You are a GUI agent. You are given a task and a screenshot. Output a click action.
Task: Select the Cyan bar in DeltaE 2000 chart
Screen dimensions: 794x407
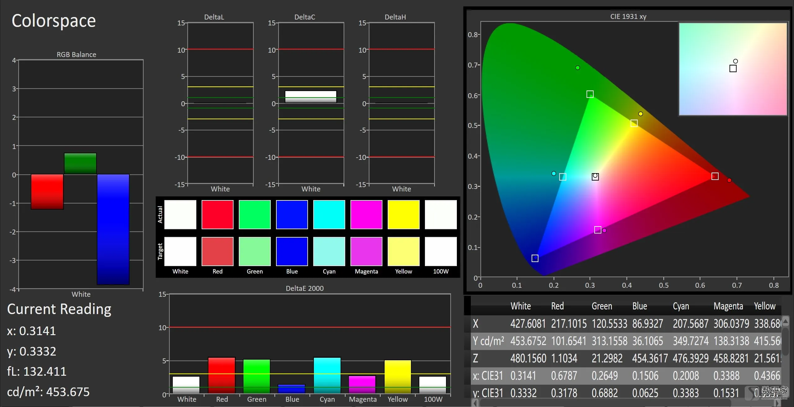click(327, 375)
